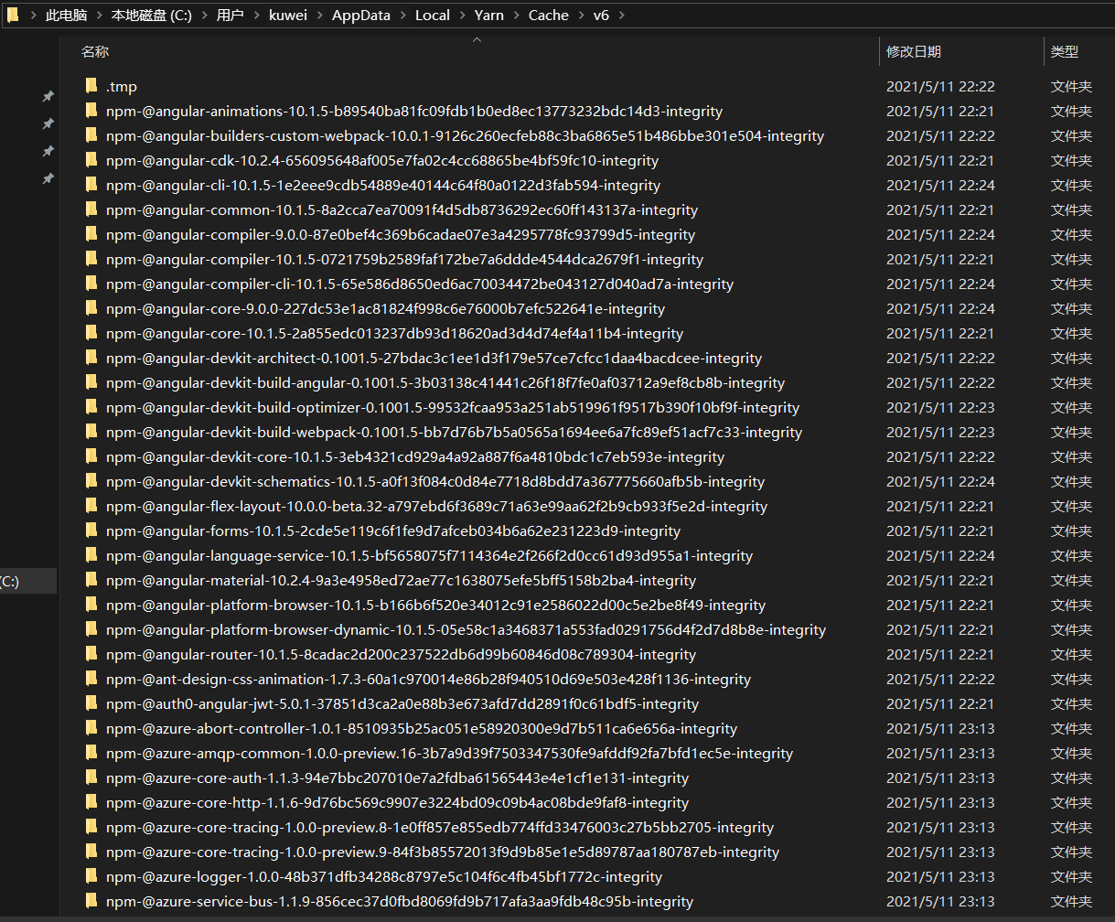Image resolution: width=1115 pixels, height=922 pixels.
Task: Click folder icon beside npm-@angular-material-10.2.4
Action: pos(91,580)
